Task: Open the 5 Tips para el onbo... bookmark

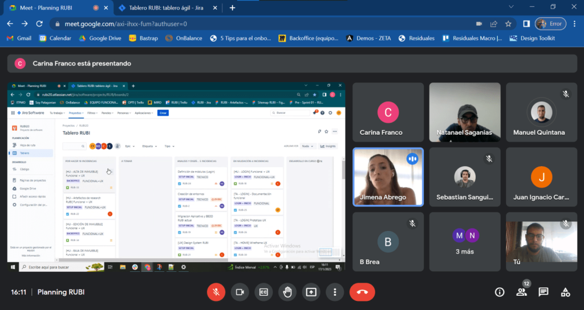Action: pos(241,38)
